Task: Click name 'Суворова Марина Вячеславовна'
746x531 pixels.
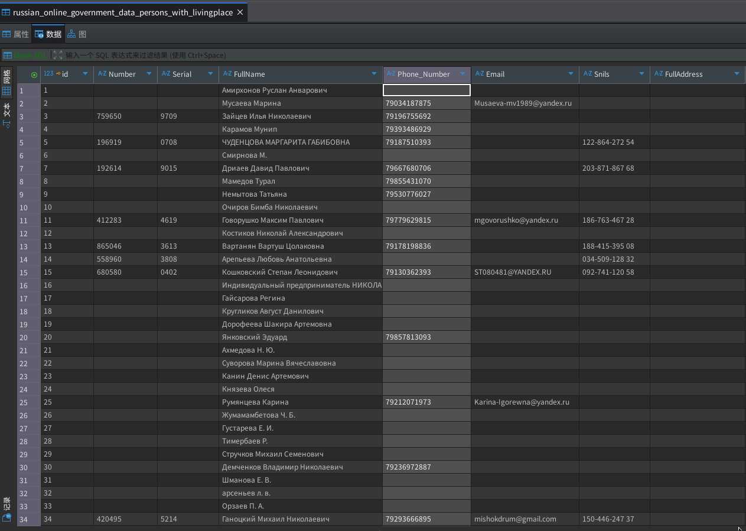Action: [278, 363]
